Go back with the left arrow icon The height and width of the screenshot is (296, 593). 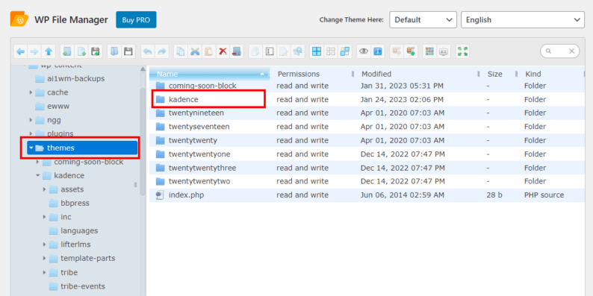[21, 51]
